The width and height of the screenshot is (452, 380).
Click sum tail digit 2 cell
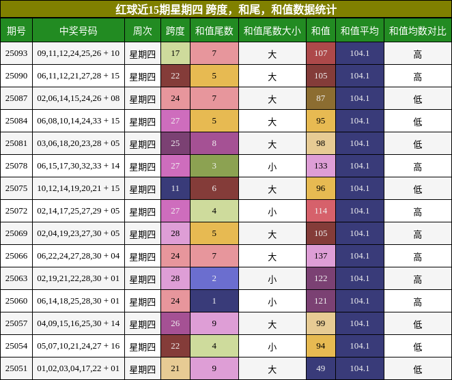tap(214, 278)
